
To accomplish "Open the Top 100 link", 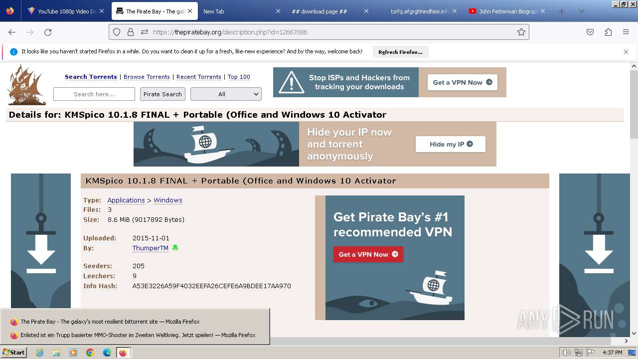I will coord(239,77).
